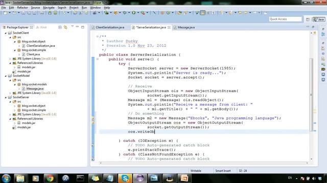This screenshot has height=183, width=327.
Task: Maximize the Package Explorer view
Action: click(83, 27)
